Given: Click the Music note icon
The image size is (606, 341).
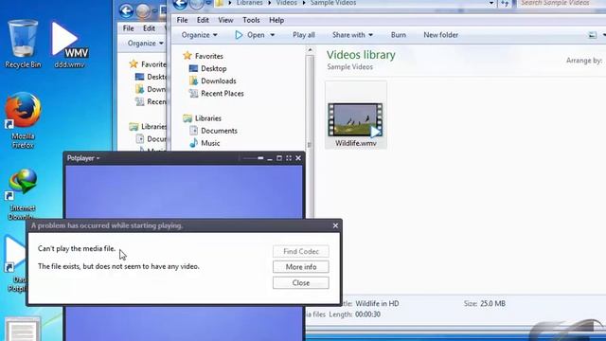Looking at the screenshot, I should pyautogui.click(x=193, y=143).
